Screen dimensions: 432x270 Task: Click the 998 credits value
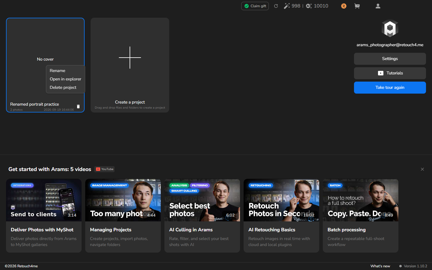[x=296, y=6]
